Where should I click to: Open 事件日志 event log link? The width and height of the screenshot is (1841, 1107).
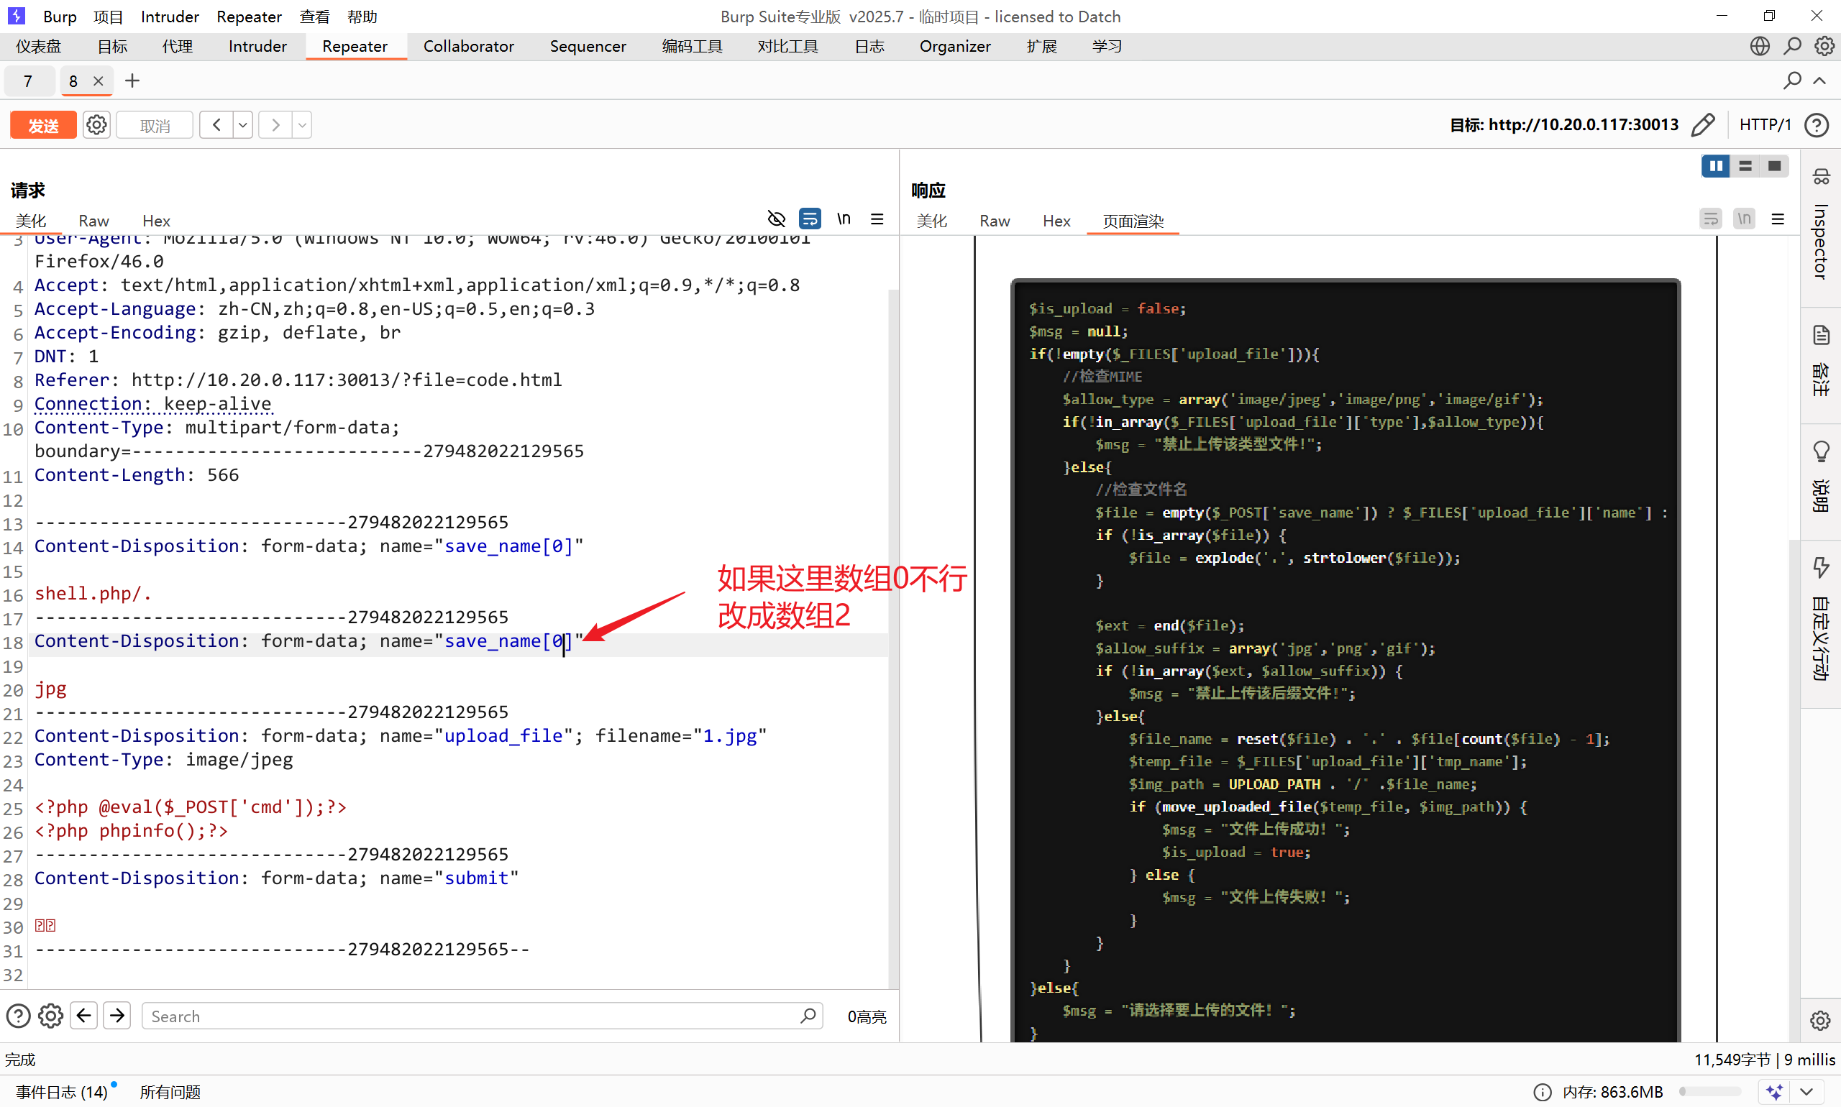point(62,1092)
